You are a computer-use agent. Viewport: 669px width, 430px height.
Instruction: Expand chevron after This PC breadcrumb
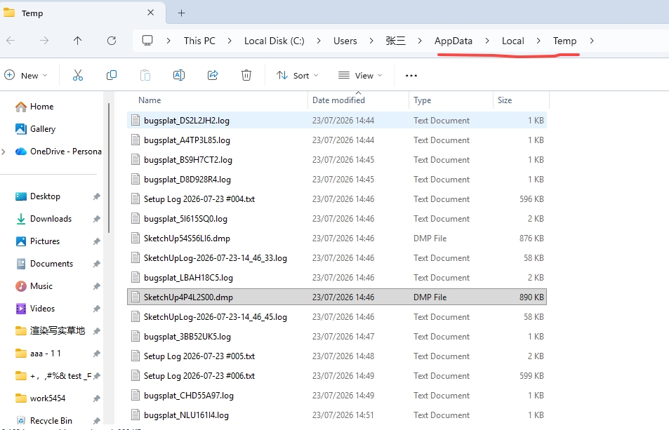(x=230, y=41)
